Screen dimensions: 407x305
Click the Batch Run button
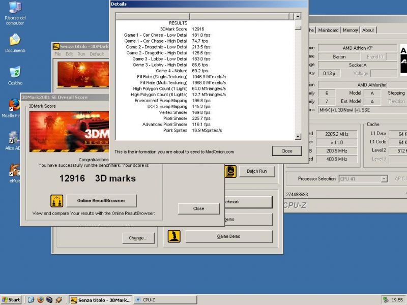tap(257, 171)
